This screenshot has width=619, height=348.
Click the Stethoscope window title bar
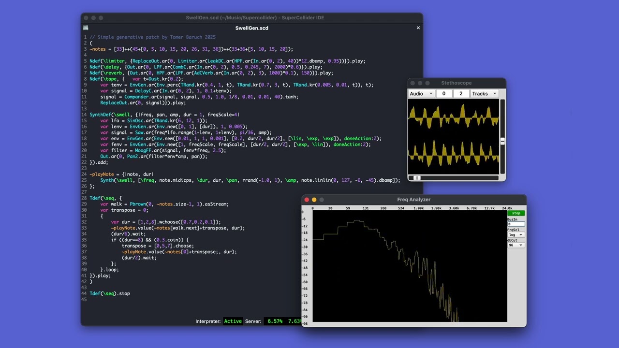457,83
